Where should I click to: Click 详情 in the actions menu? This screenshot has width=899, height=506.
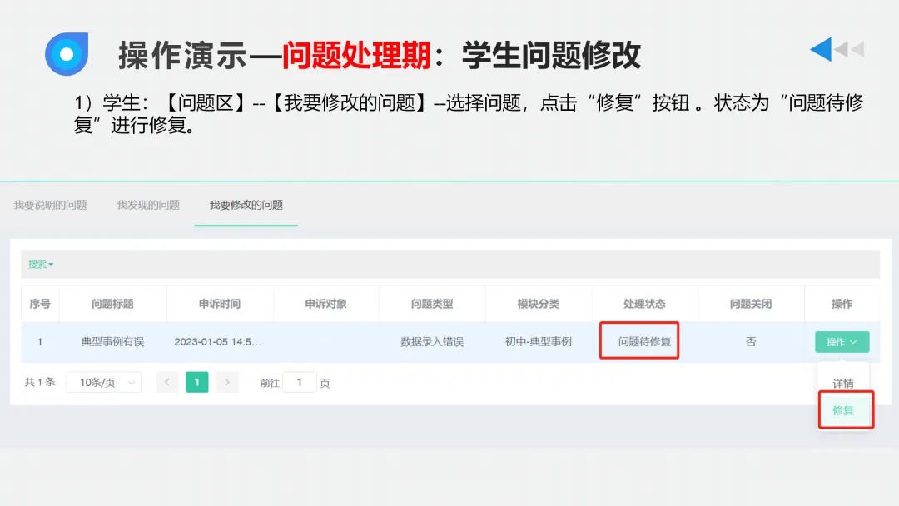844,382
